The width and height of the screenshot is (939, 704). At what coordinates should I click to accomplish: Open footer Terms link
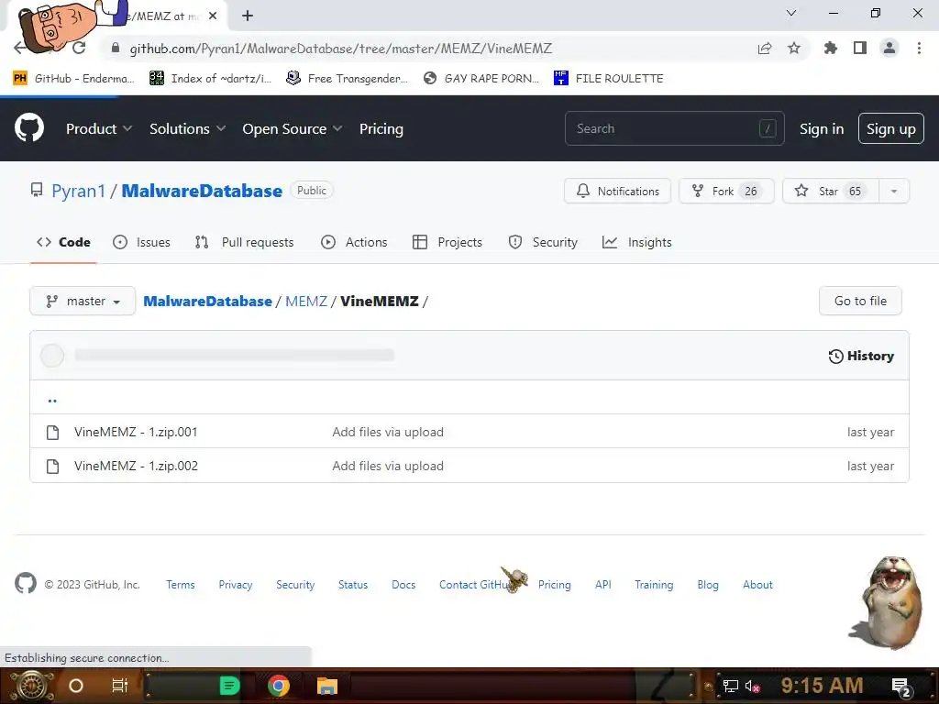click(181, 585)
